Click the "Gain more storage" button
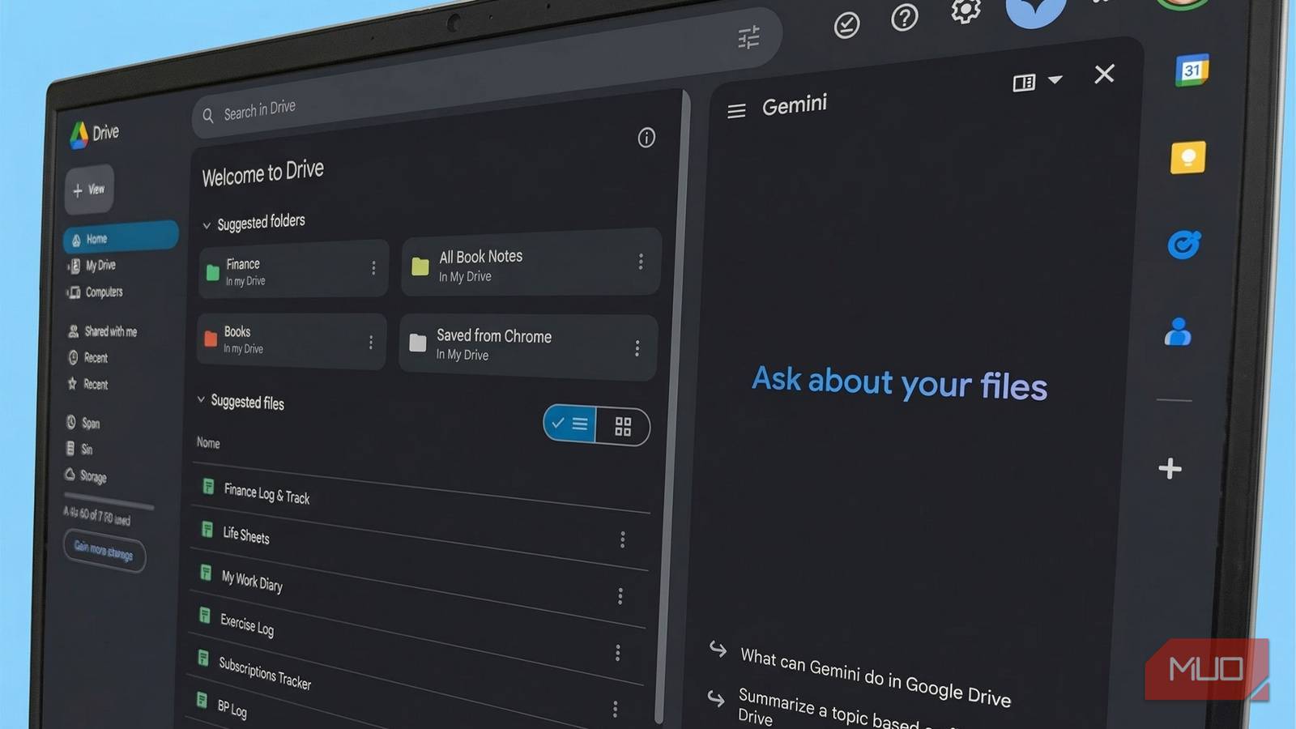This screenshot has height=729, width=1296. pyautogui.click(x=104, y=552)
